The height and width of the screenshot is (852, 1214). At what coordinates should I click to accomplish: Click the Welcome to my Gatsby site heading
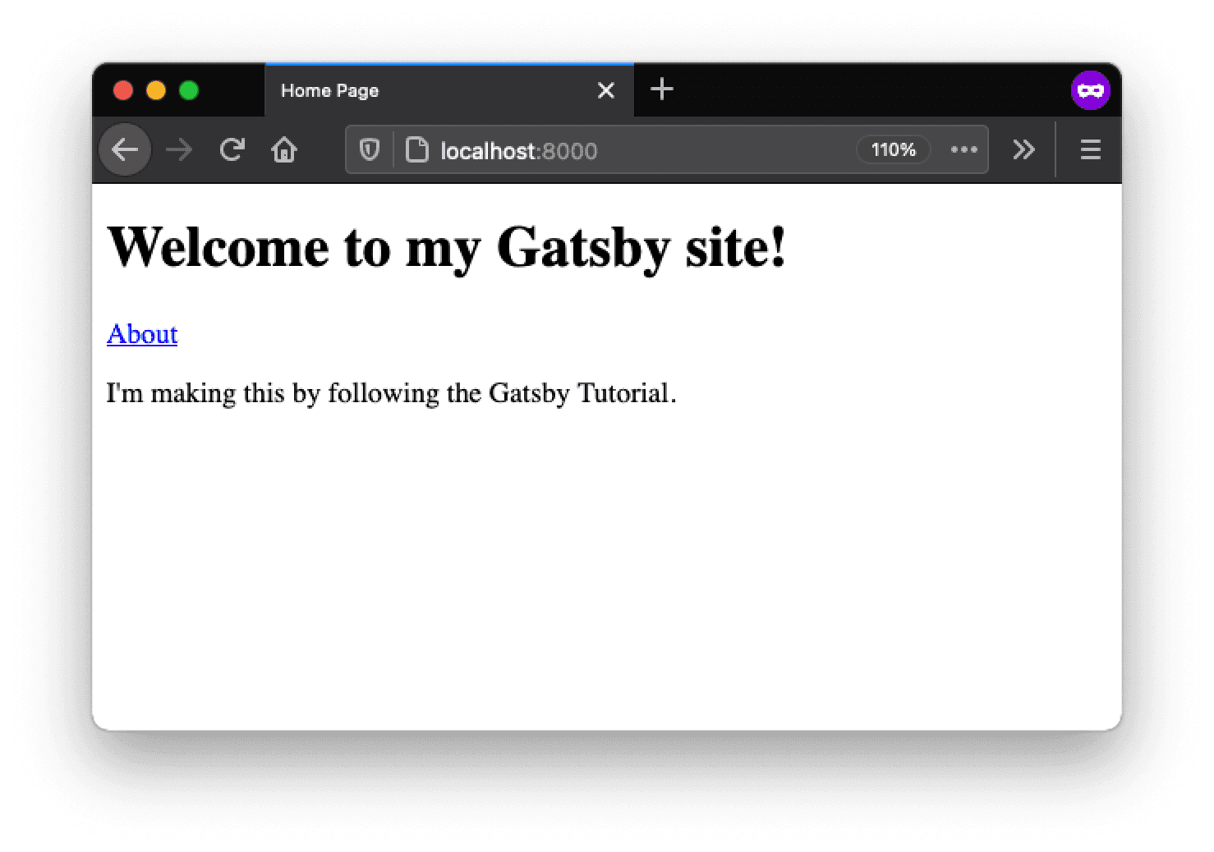pos(447,246)
